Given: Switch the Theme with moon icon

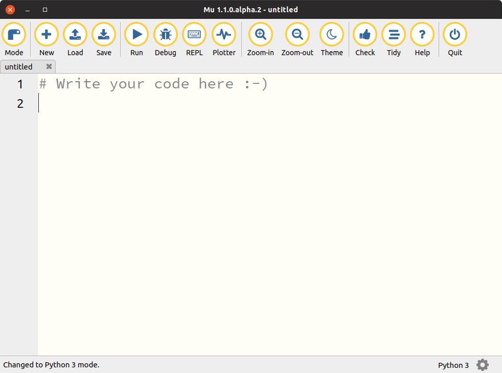Looking at the screenshot, I should pos(332,39).
